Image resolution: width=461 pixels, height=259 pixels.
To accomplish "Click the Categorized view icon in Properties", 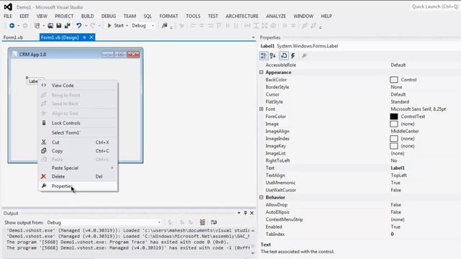I will pyautogui.click(x=264, y=55).
